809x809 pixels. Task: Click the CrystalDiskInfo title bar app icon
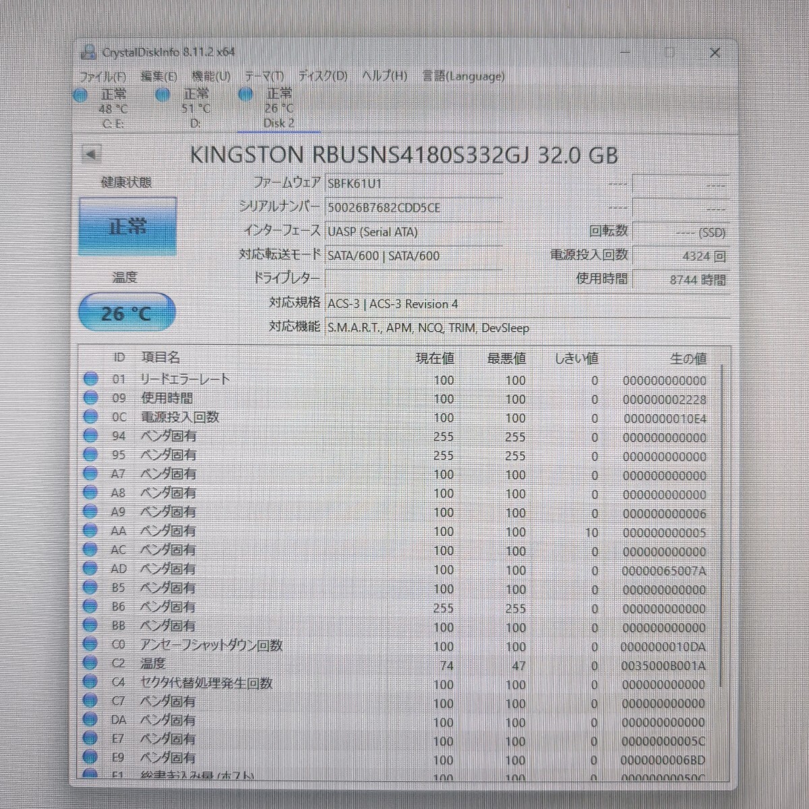click(x=88, y=52)
